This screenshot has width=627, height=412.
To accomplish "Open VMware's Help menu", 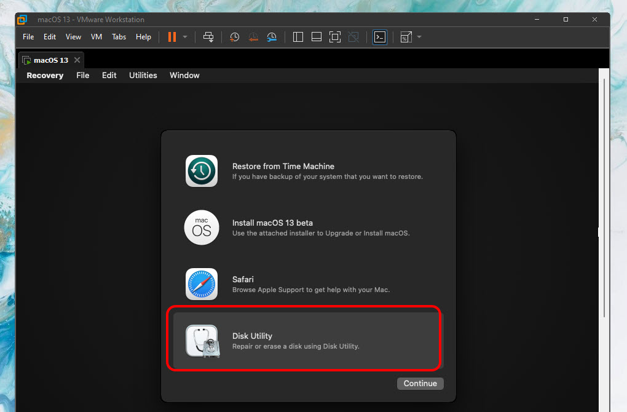I will pos(143,37).
